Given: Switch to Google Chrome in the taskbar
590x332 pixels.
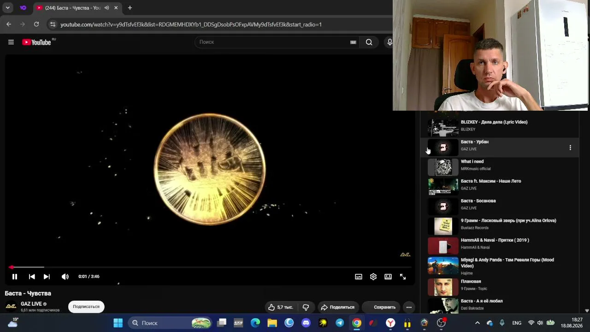Looking at the screenshot, I should [357, 323].
